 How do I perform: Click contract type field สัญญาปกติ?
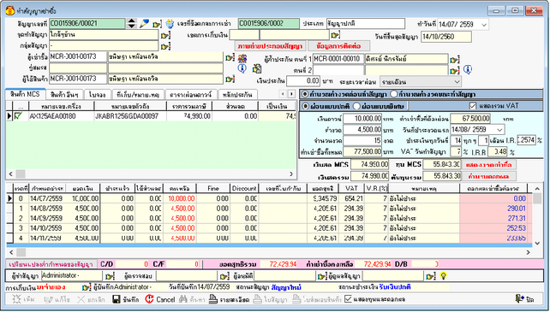coord(366,24)
